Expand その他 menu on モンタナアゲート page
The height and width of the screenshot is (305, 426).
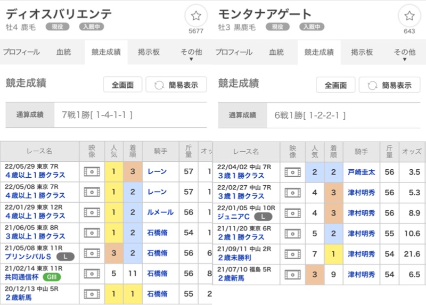click(x=404, y=53)
